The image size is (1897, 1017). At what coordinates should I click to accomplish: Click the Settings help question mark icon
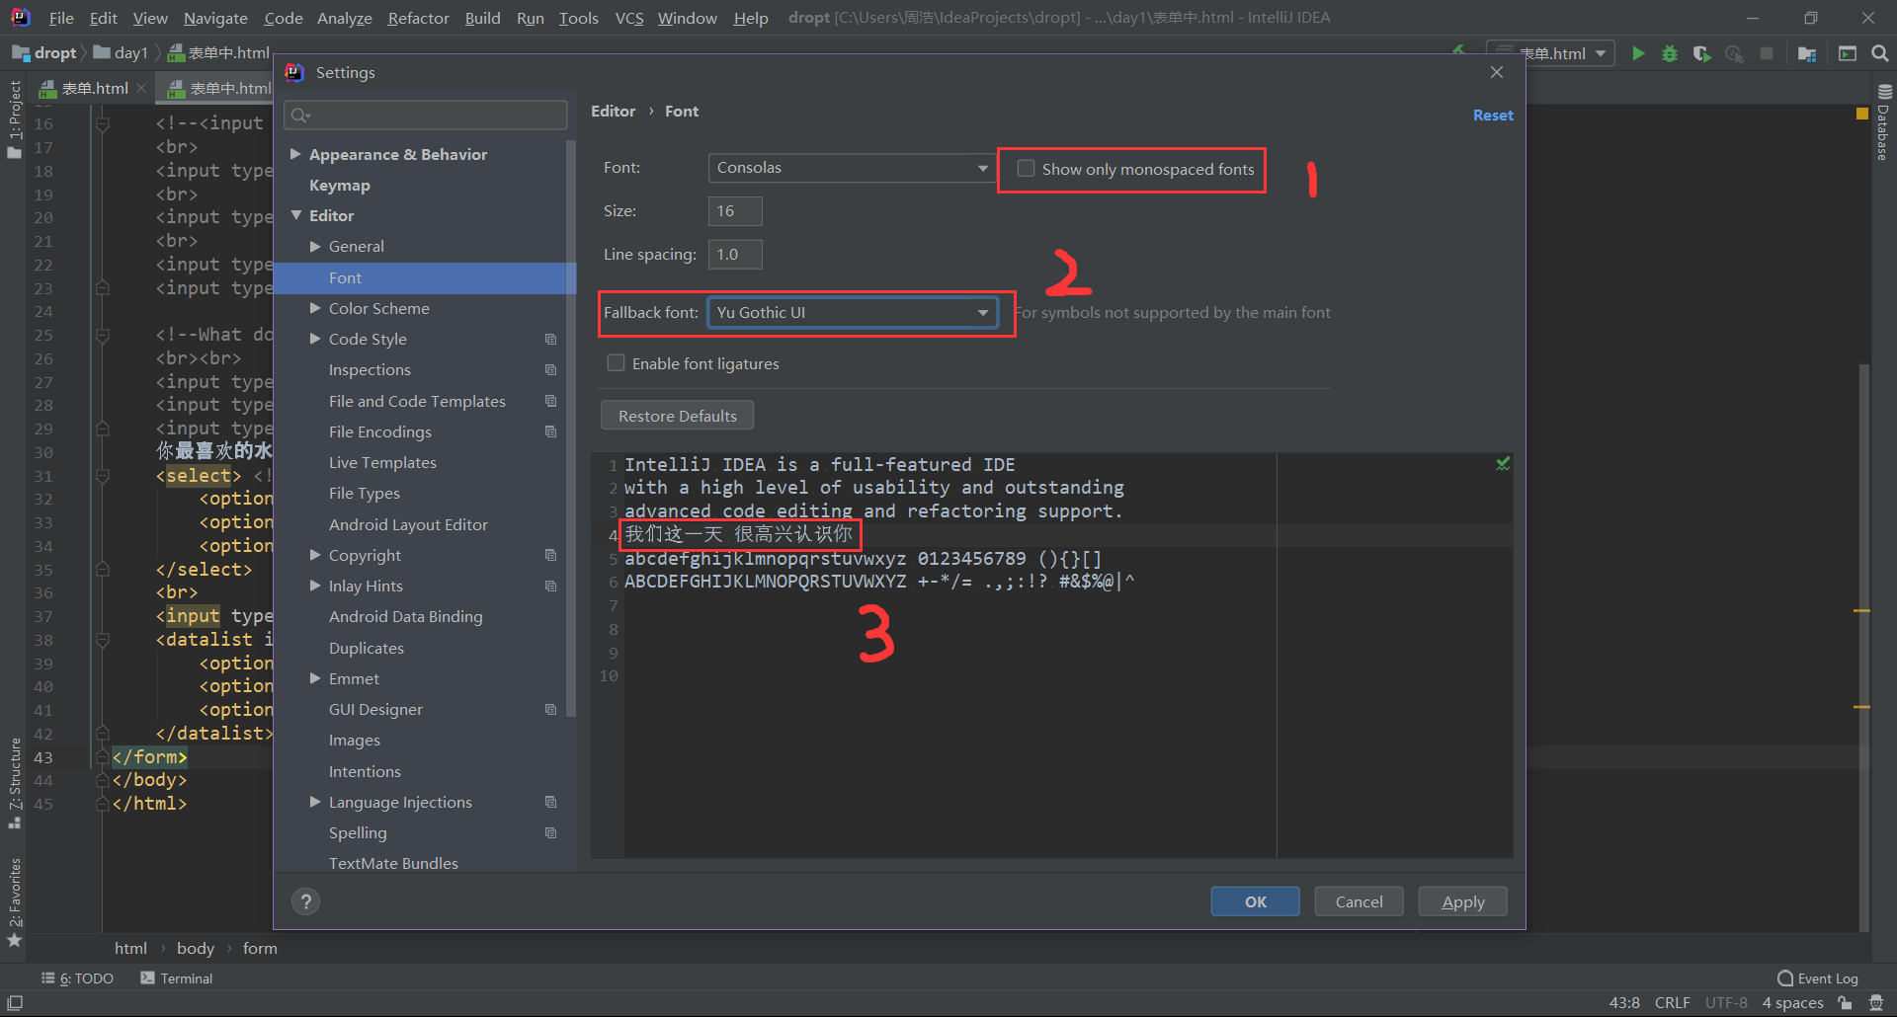point(306,901)
